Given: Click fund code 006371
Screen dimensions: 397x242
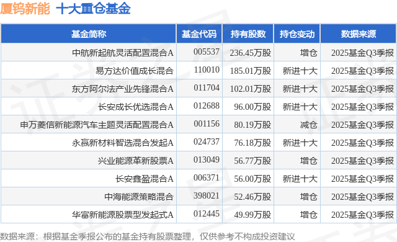Looking at the screenshot, I should pyautogui.click(x=207, y=177).
